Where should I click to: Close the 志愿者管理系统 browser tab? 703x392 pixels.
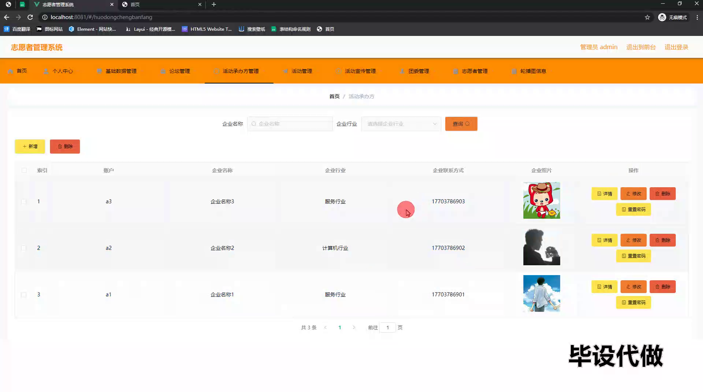coord(112,4)
